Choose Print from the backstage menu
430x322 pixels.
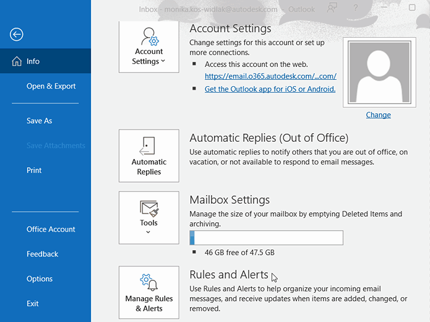34,170
